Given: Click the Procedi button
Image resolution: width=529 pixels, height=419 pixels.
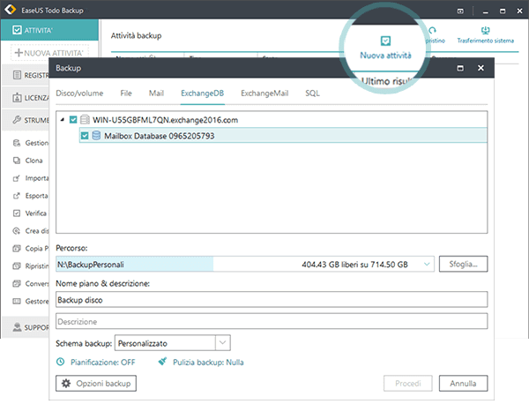Looking at the screenshot, I should coord(408,383).
